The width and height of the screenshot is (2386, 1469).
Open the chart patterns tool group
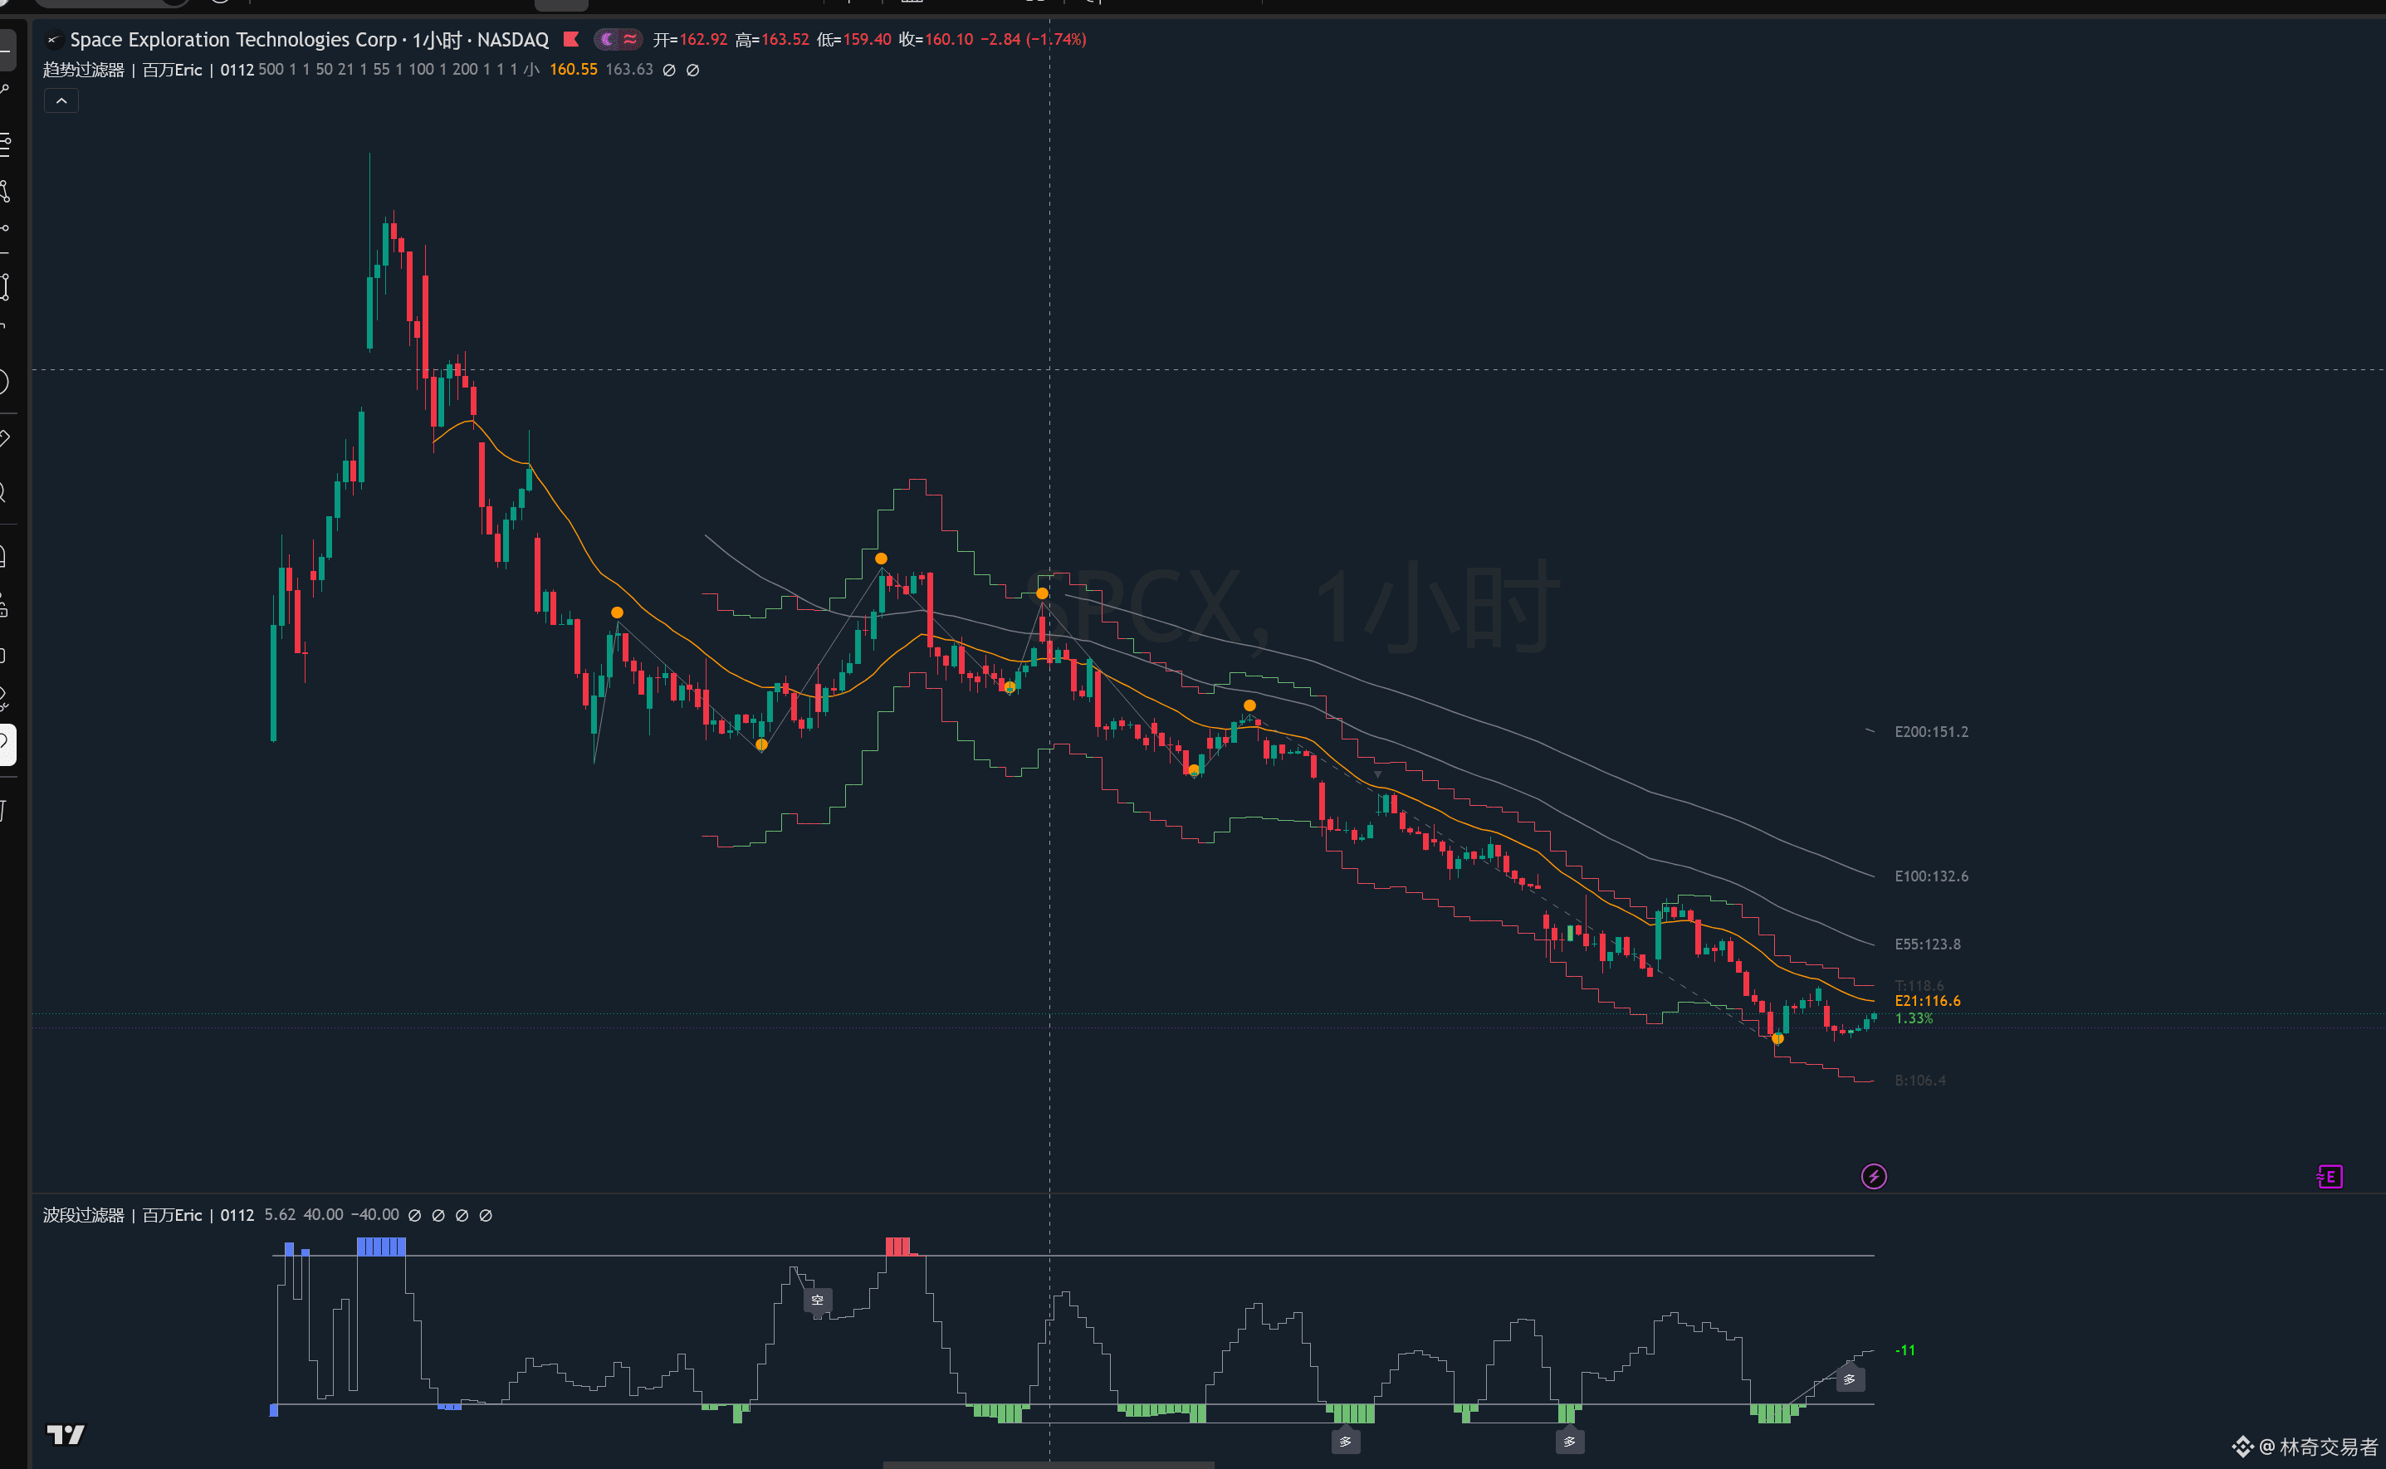point(5,190)
